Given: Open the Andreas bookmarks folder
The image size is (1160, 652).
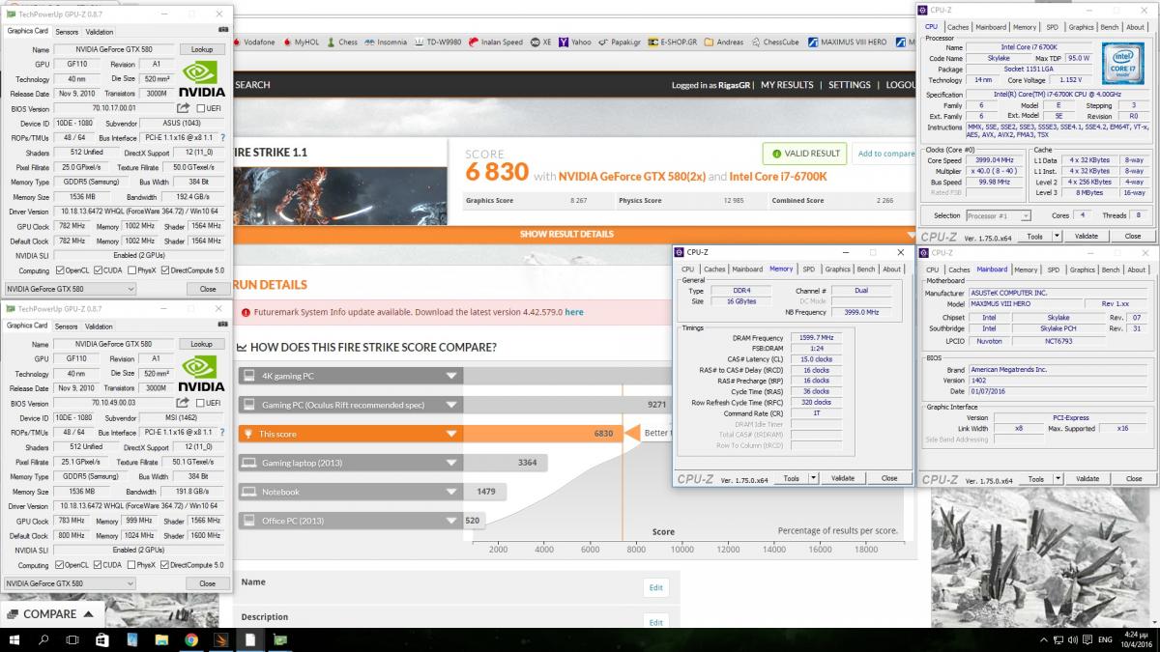Looking at the screenshot, I should pyautogui.click(x=724, y=43).
